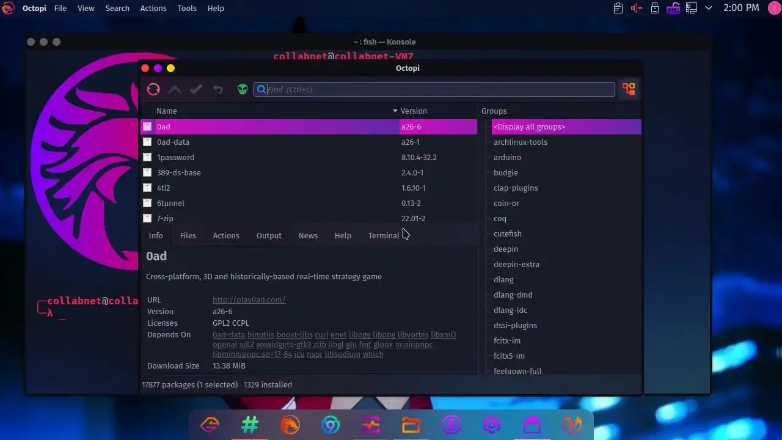
Task: Open the Help menu in menu bar
Action: point(216,8)
